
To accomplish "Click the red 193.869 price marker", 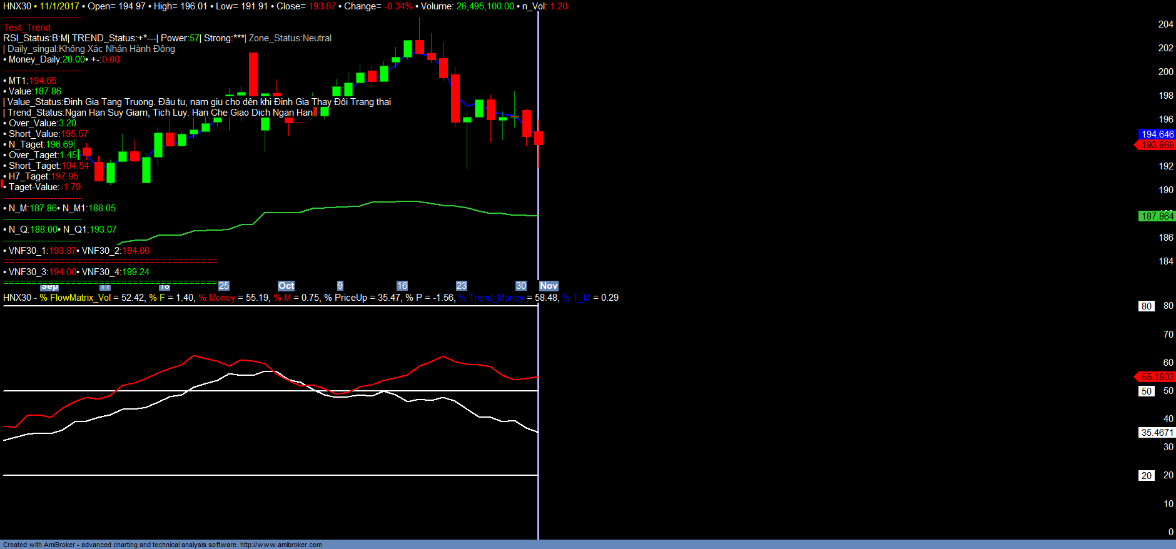I will tap(1157, 145).
